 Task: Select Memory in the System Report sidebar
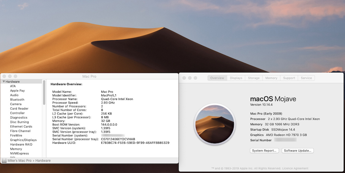[x=16, y=149]
